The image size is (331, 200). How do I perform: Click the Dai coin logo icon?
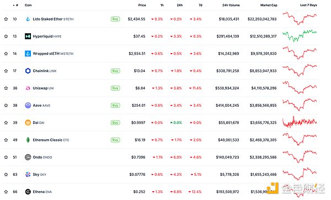pos(28,123)
